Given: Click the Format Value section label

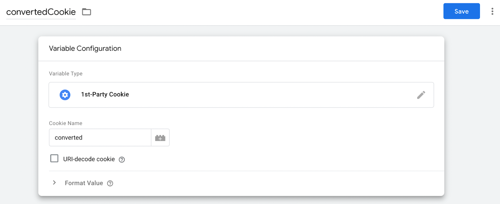Looking at the screenshot, I should point(84,183).
